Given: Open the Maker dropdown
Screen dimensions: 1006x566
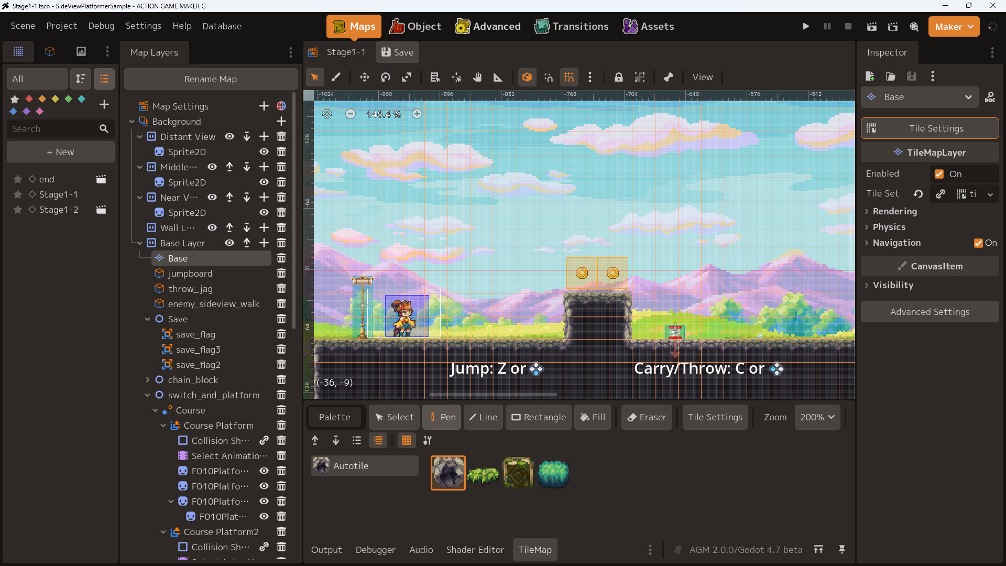Looking at the screenshot, I should point(954,26).
